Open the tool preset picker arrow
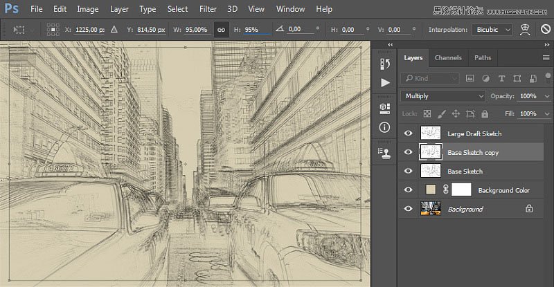Image resolution: width=554 pixels, height=287 pixels. (x=32, y=30)
